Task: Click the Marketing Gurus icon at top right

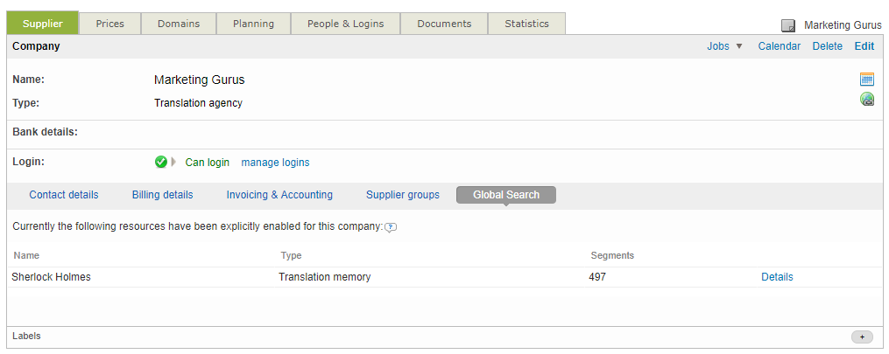Action: 788,25
